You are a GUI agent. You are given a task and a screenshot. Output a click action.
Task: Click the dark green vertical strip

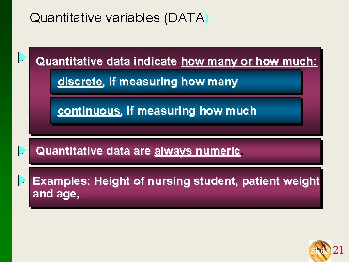click(5, 131)
